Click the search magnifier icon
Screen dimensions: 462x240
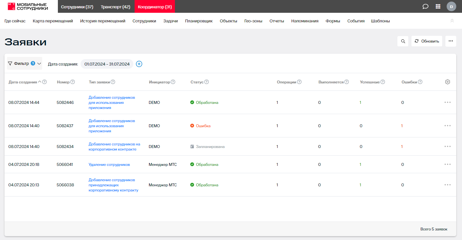coord(403,41)
